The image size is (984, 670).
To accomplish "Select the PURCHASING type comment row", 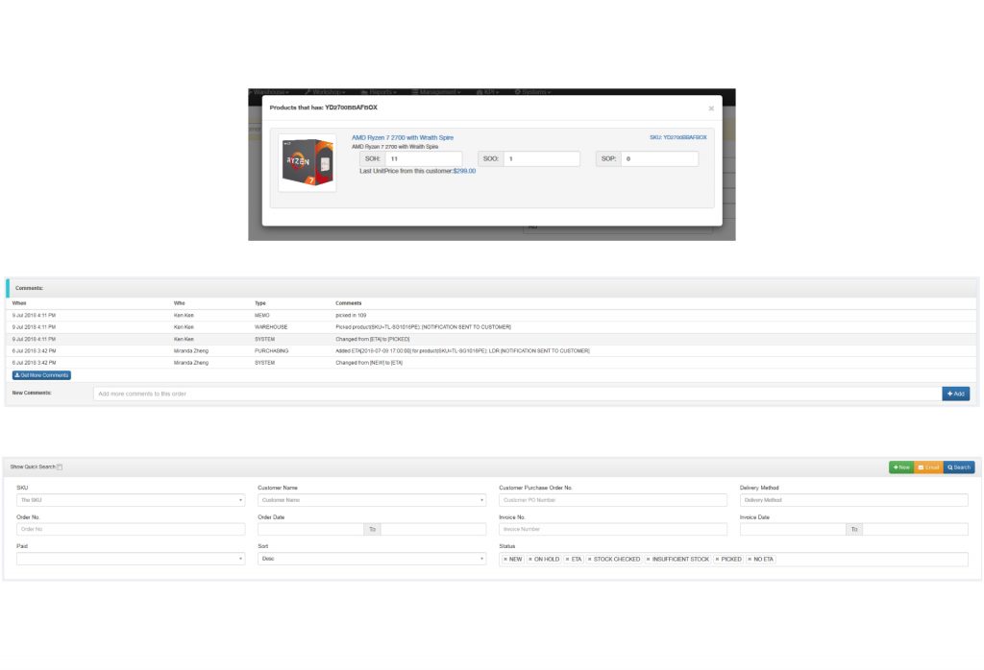I will tap(492, 351).
